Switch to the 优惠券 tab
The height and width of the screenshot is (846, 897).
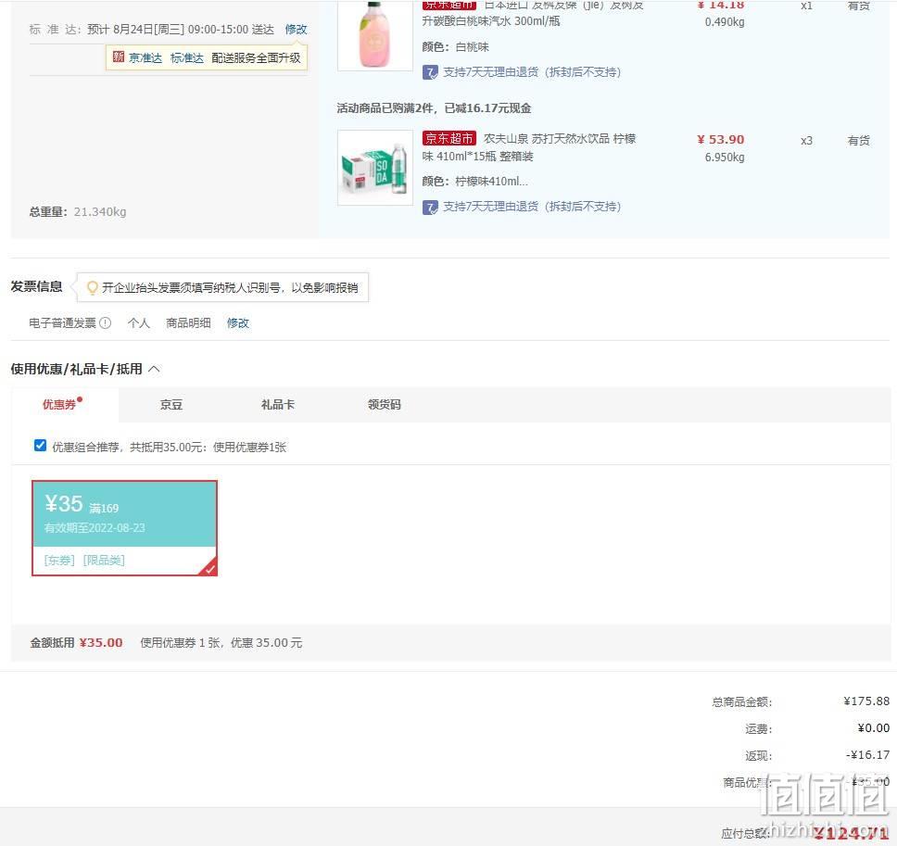click(59, 405)
